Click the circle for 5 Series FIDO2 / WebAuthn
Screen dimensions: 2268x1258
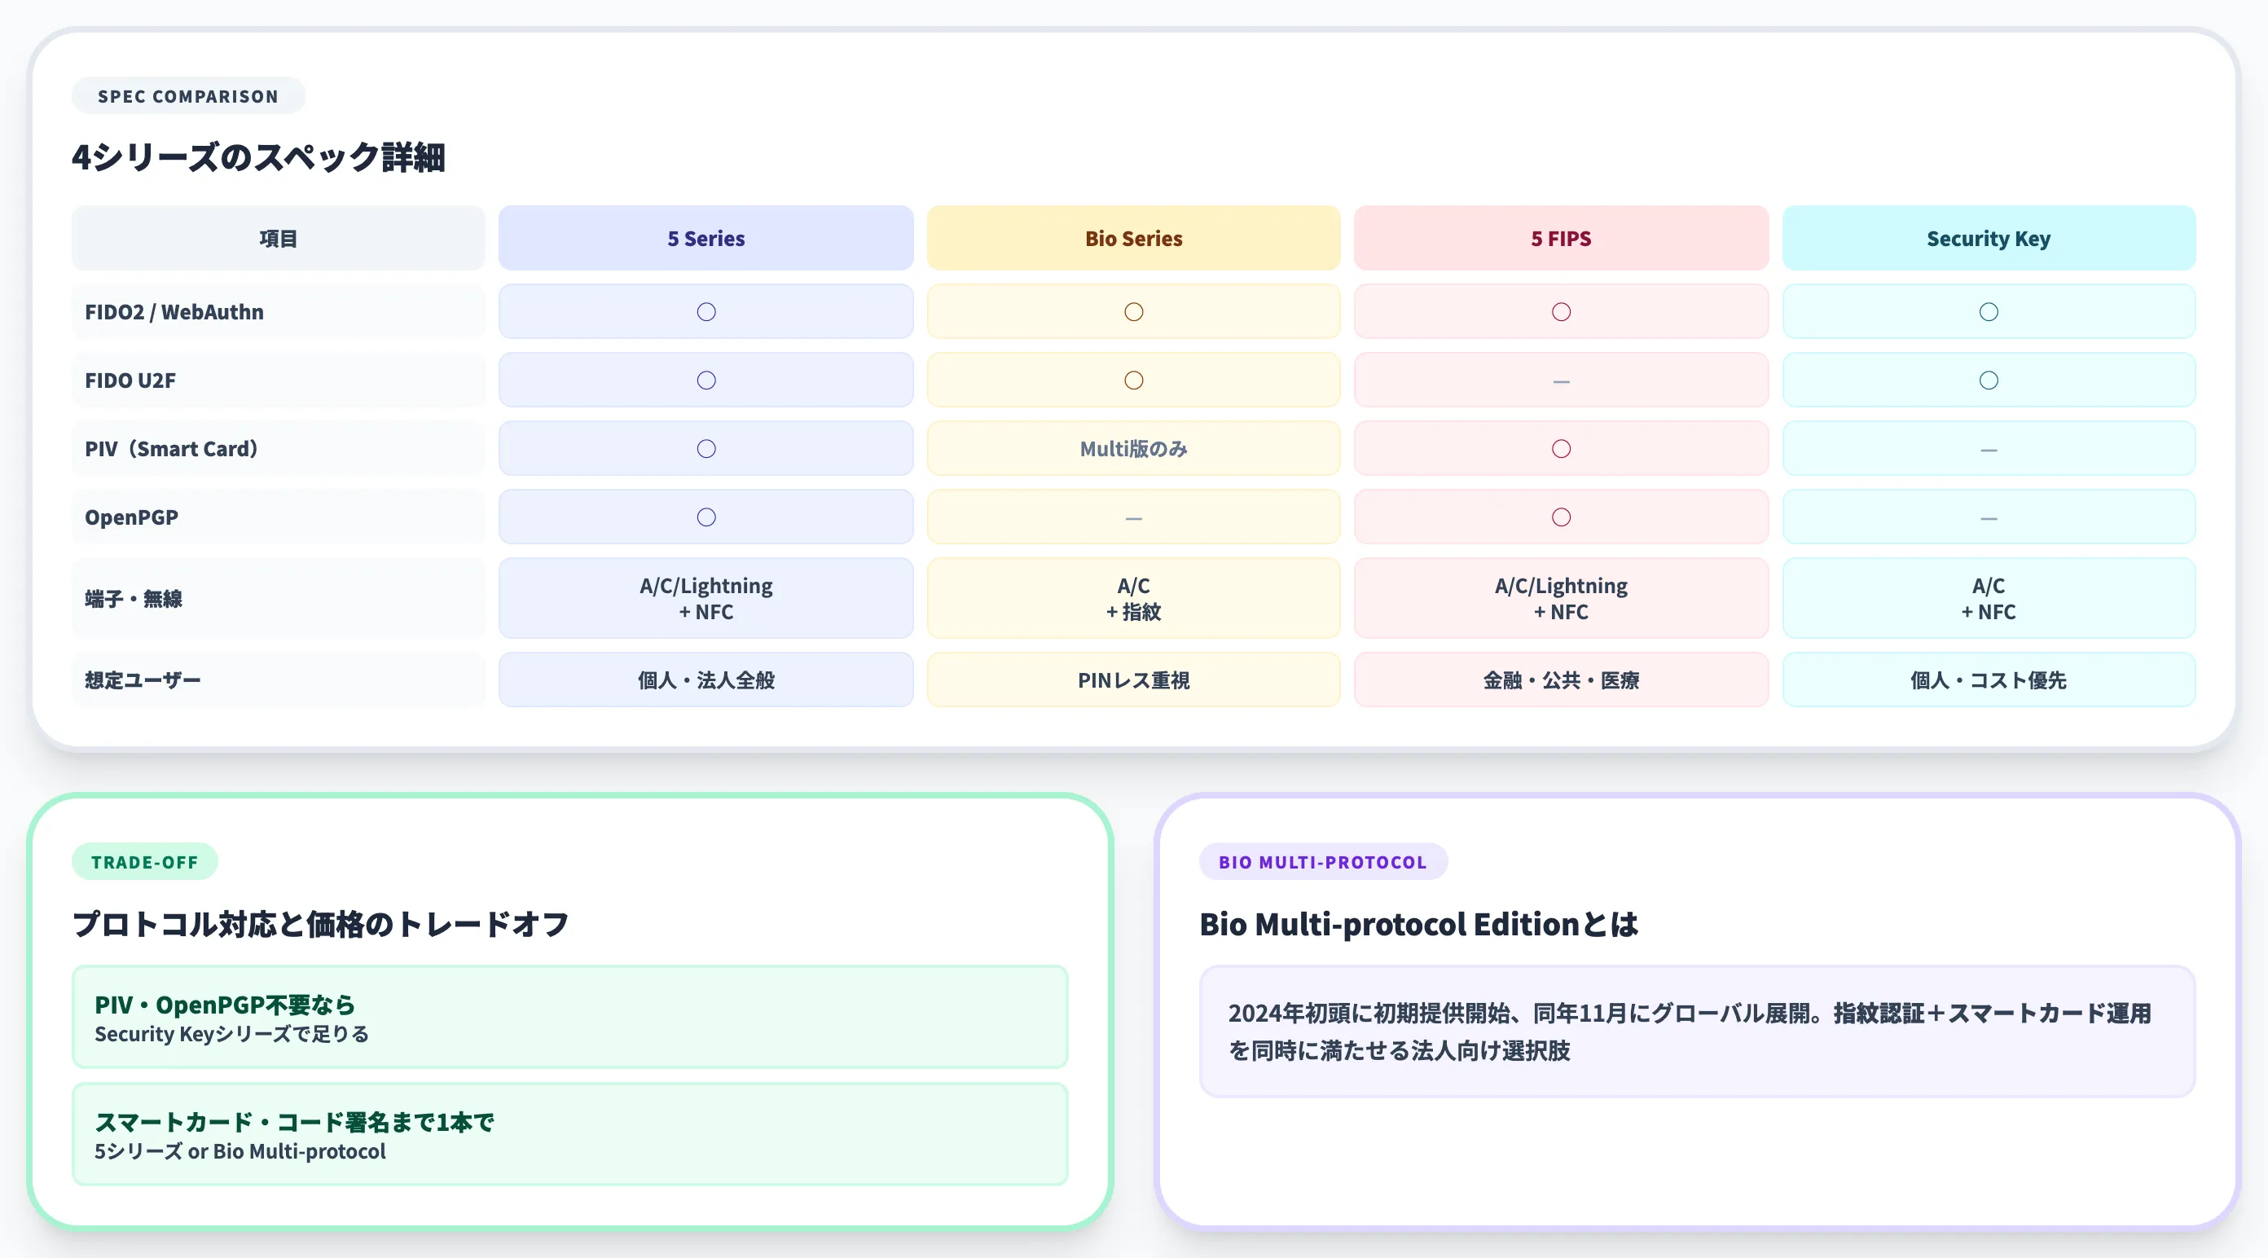pos(706,311)
